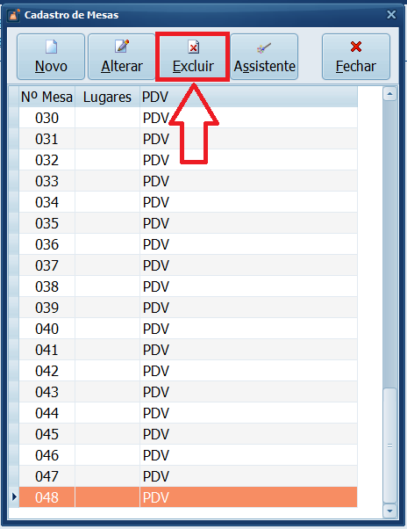Image resolution: width=407 pixels, height=529 pixels.
Task: Click the Excluir delete document icon
Action: 194,47
